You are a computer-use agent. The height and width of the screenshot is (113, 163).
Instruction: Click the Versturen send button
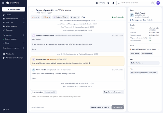coord(118,107)
